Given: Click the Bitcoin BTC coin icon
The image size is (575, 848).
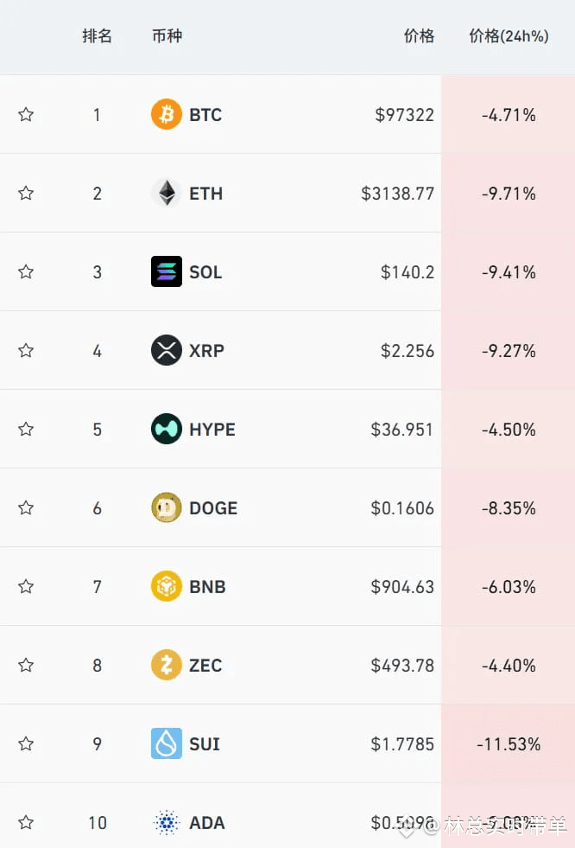Looking at the screenshot, I should 167,114.
